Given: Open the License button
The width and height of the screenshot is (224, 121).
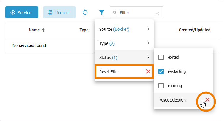Looking at the screenshot, I should pos(59,12).
